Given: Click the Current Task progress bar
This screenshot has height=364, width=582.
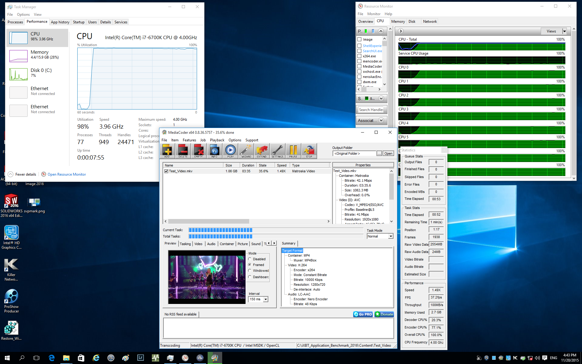Looking at the screenshot, I should click(276, 230).
